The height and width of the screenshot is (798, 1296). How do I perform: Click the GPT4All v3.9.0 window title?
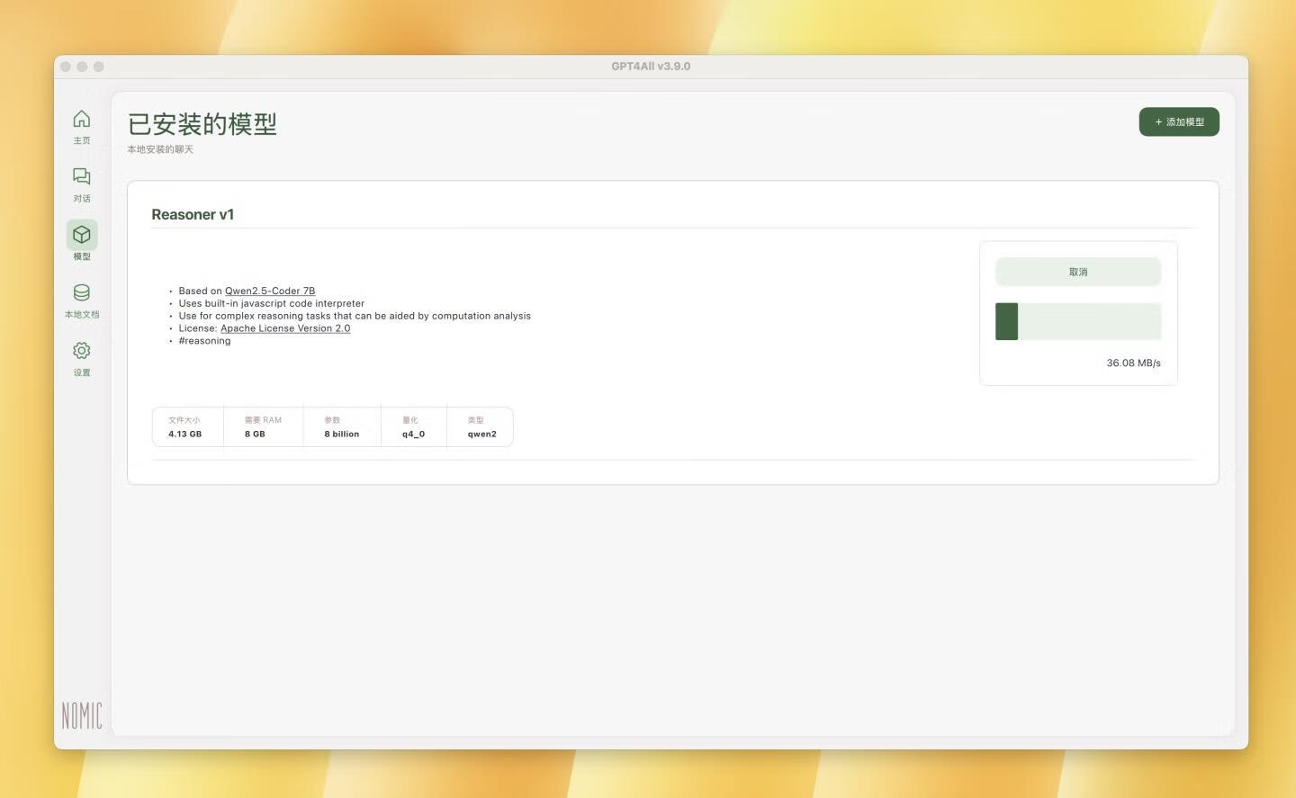(x=651, y=67)
